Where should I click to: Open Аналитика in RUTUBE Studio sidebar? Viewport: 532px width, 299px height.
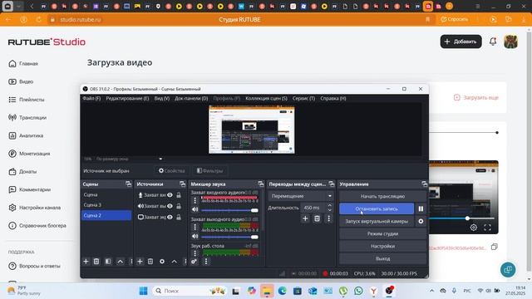tap(32, 135)
